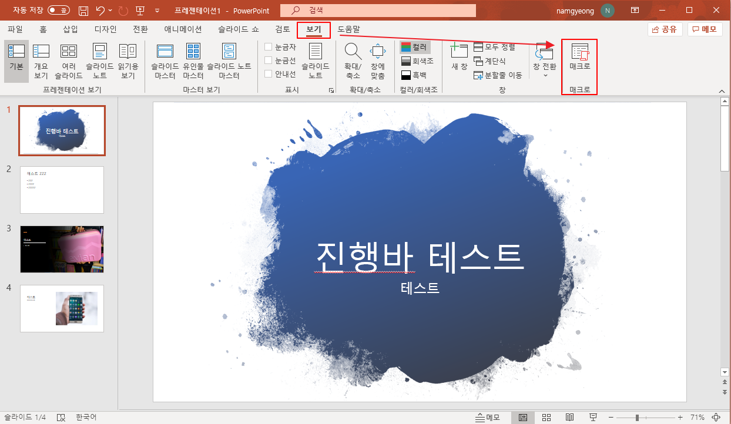Viewport: 731px width, 424px height.
Task: Click the 공유 (Share) button
Action: click(665, 29)
